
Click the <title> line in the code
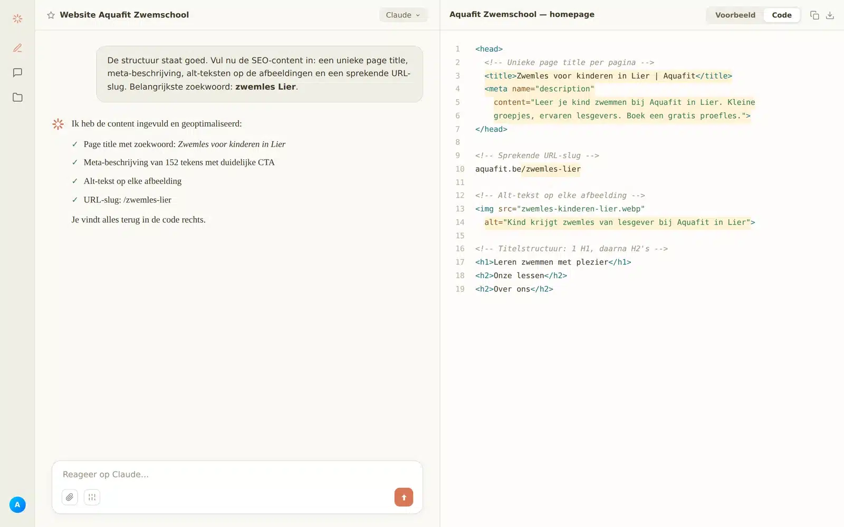608,76
